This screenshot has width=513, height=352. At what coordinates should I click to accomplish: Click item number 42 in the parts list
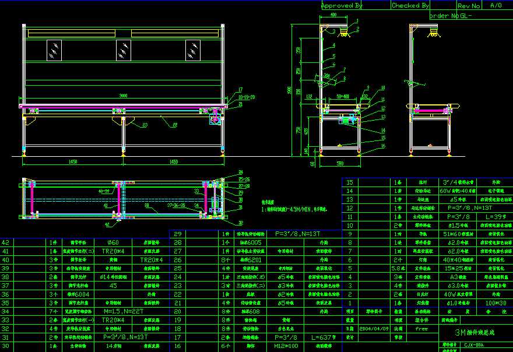pyautogui.click(x=6, y=242)
